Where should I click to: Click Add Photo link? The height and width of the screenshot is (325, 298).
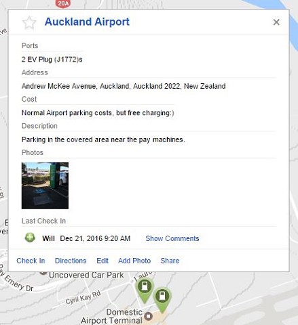[x=134, y=261]
